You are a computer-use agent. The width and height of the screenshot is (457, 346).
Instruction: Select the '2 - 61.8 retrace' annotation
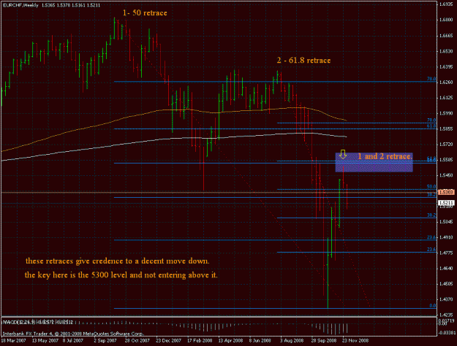[x=303, y=61]
